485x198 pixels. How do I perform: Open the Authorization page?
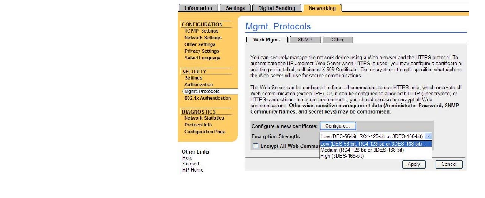(199, 84)
